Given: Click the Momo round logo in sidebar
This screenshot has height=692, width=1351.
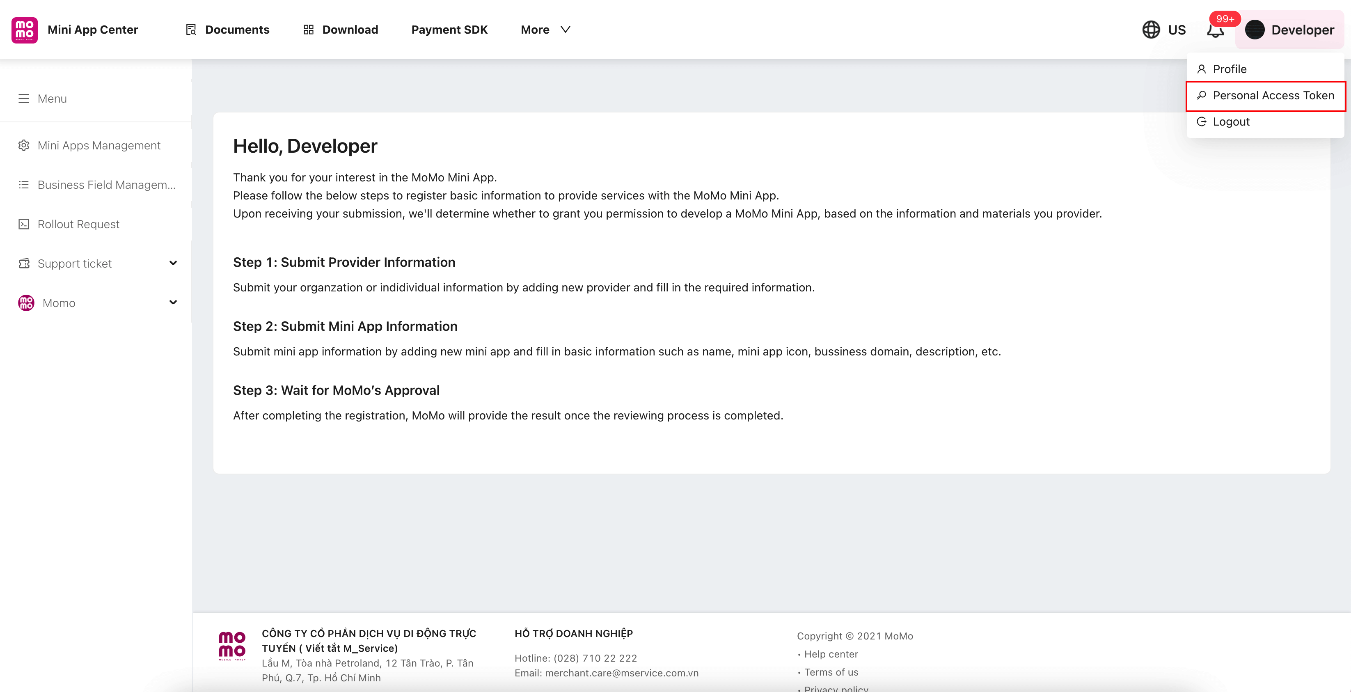Looking at the screenshot, I should click(26, 303).
